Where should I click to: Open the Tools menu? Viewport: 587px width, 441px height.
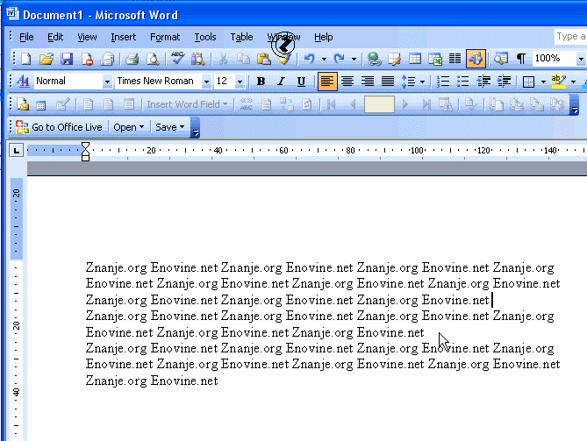[x=205, y=37]
